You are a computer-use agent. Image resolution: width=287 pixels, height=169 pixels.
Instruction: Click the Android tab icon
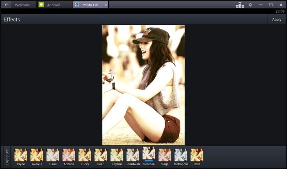click(41, 5)
